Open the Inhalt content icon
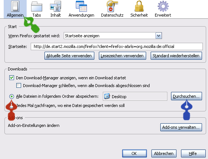208x159 pixels. tap(56, 6)
